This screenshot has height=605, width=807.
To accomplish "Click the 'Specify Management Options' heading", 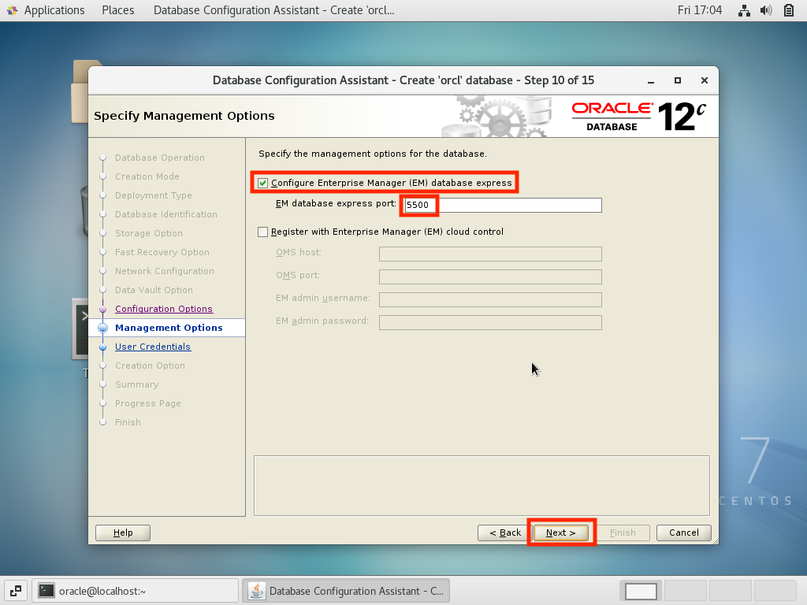I will coord(184,116).
